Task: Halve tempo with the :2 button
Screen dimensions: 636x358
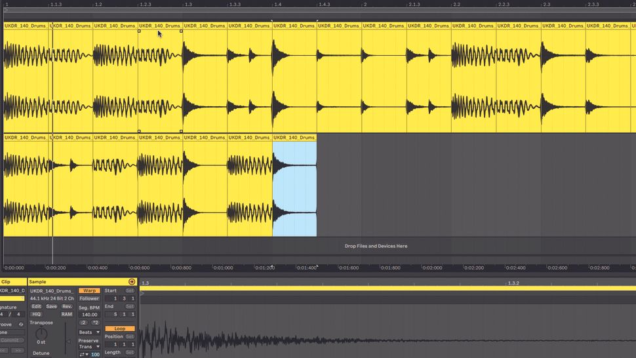Action: [x=83, y=323]
